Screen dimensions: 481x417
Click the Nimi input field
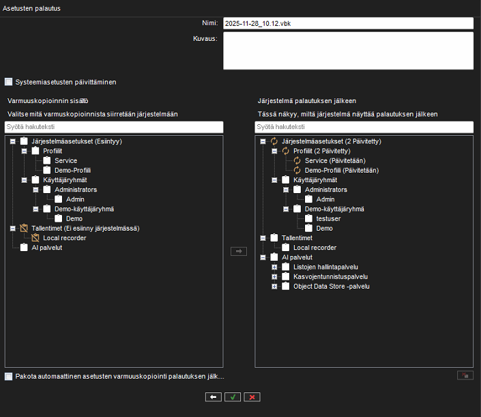348,23
